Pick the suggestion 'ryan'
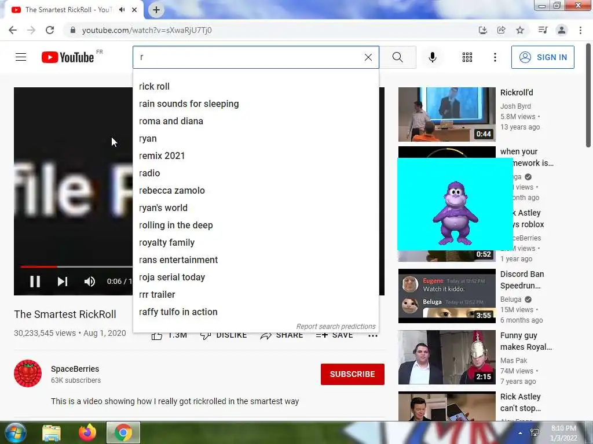This screenshot has height=444, width=593. coord(255,139)
